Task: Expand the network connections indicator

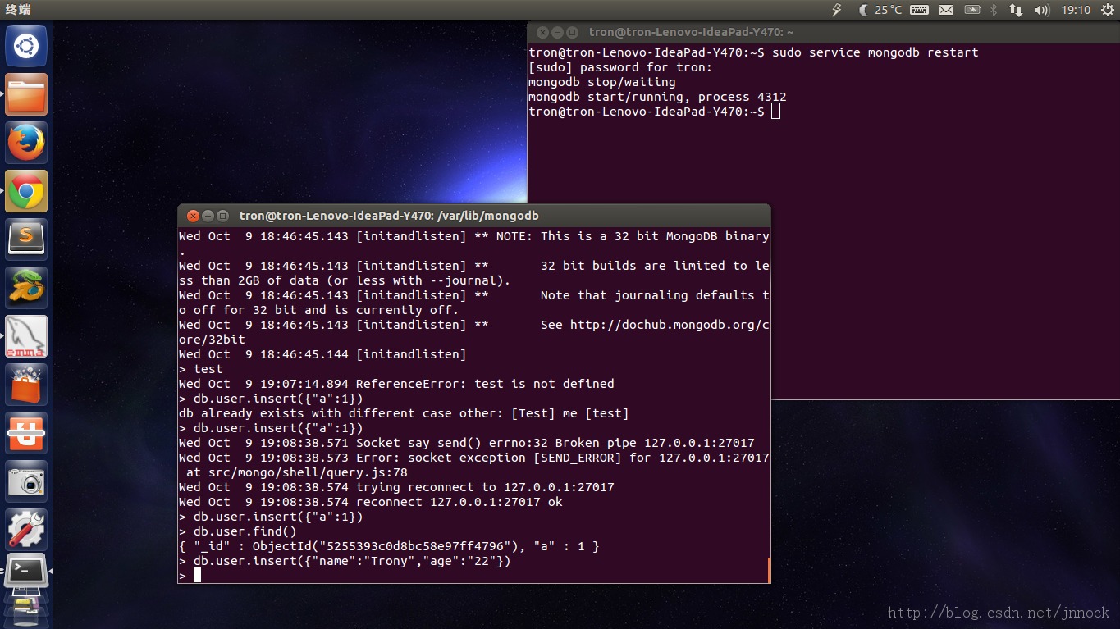Action: click(1016, 10)
